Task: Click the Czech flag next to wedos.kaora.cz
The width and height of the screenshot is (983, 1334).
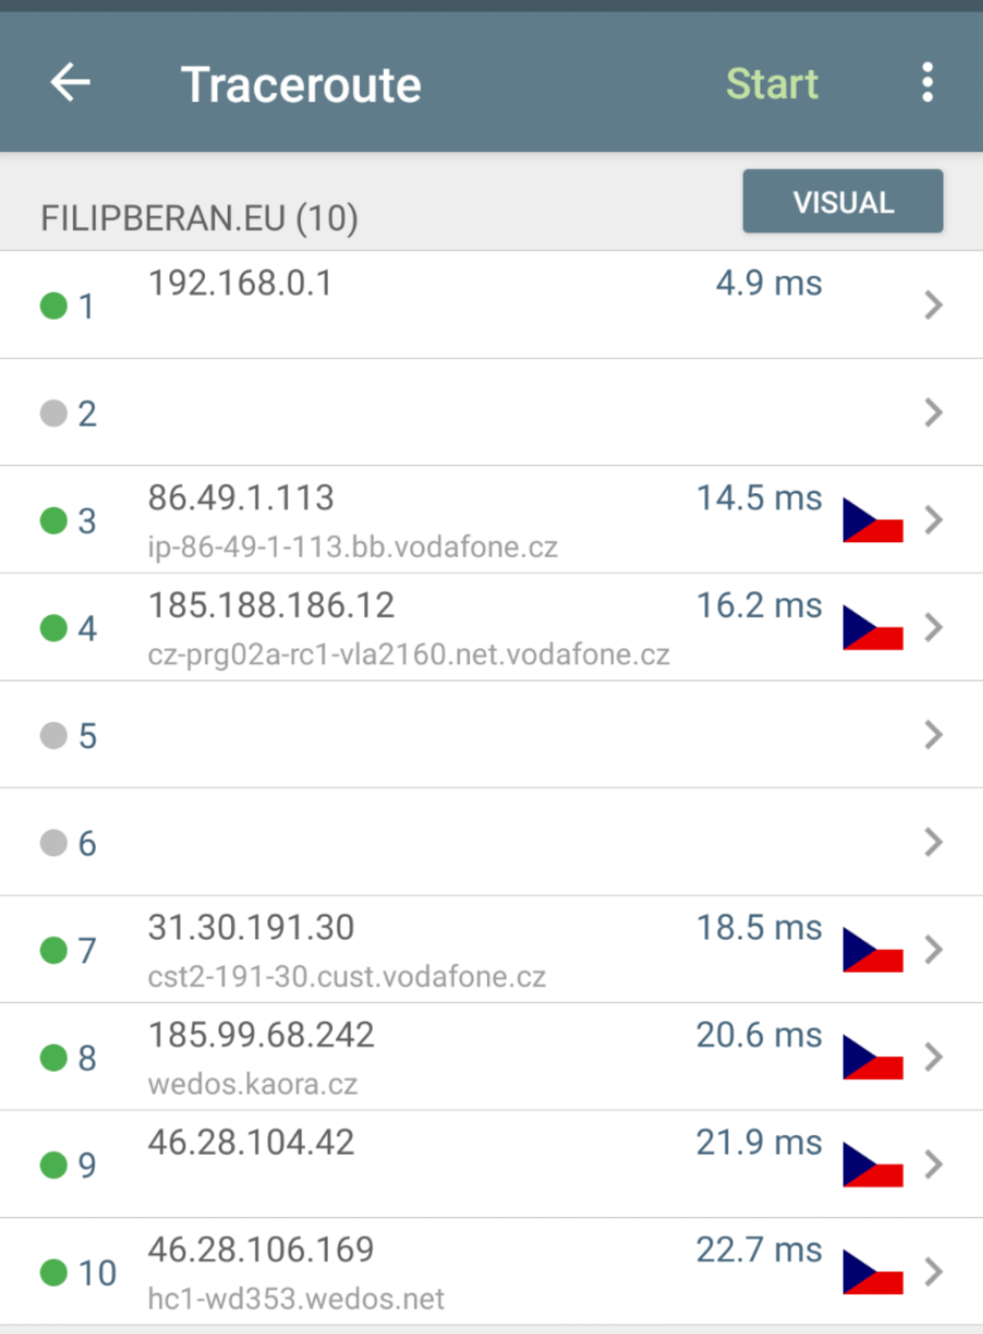Action: coord(872,1057)
